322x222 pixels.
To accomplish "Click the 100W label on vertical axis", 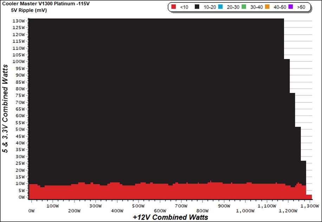I will click(19, 61).
